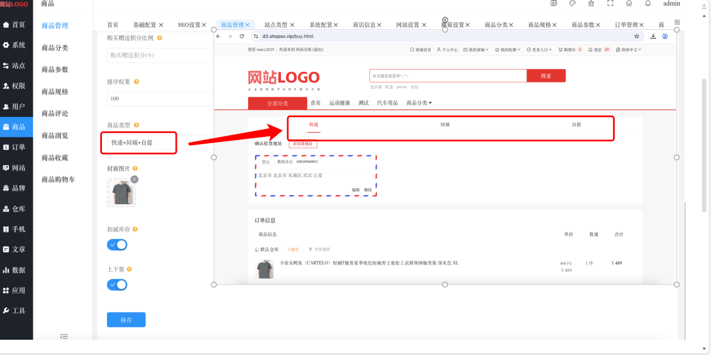The height and width of the screenshot is (355, 711).
Task: Remove the cover image thumbnail
Action: 134,179
